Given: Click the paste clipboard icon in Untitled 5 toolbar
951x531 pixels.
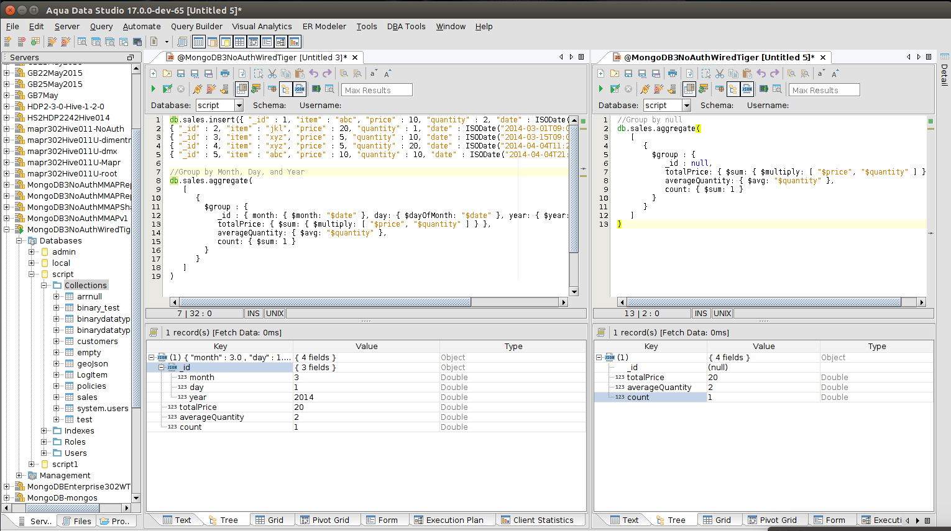Looking at the screenshot, I should (747, 73).
